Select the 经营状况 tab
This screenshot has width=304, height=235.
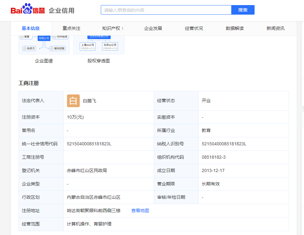pos(194,28)
